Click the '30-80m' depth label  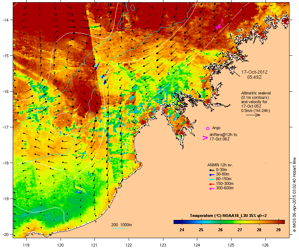(222, 174)
